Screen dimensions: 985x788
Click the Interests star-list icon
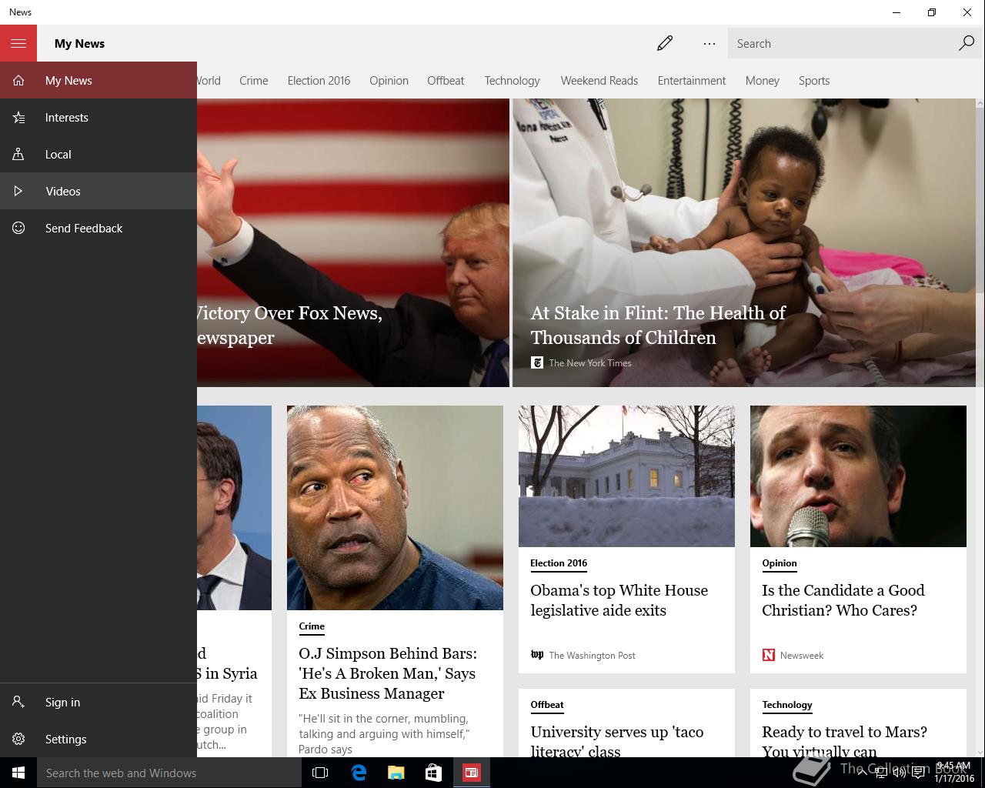18,117
